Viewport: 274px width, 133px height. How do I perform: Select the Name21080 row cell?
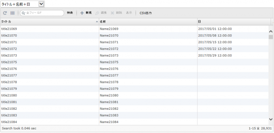(148, 95)
